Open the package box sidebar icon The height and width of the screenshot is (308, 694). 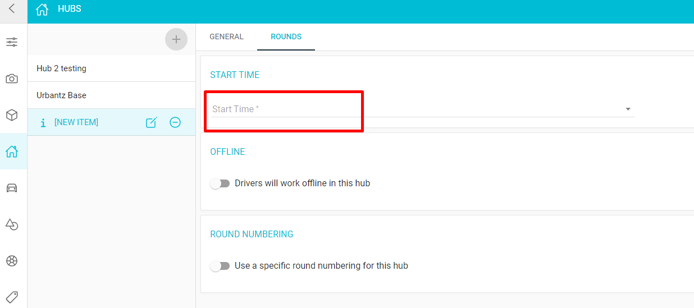point(12,115)
